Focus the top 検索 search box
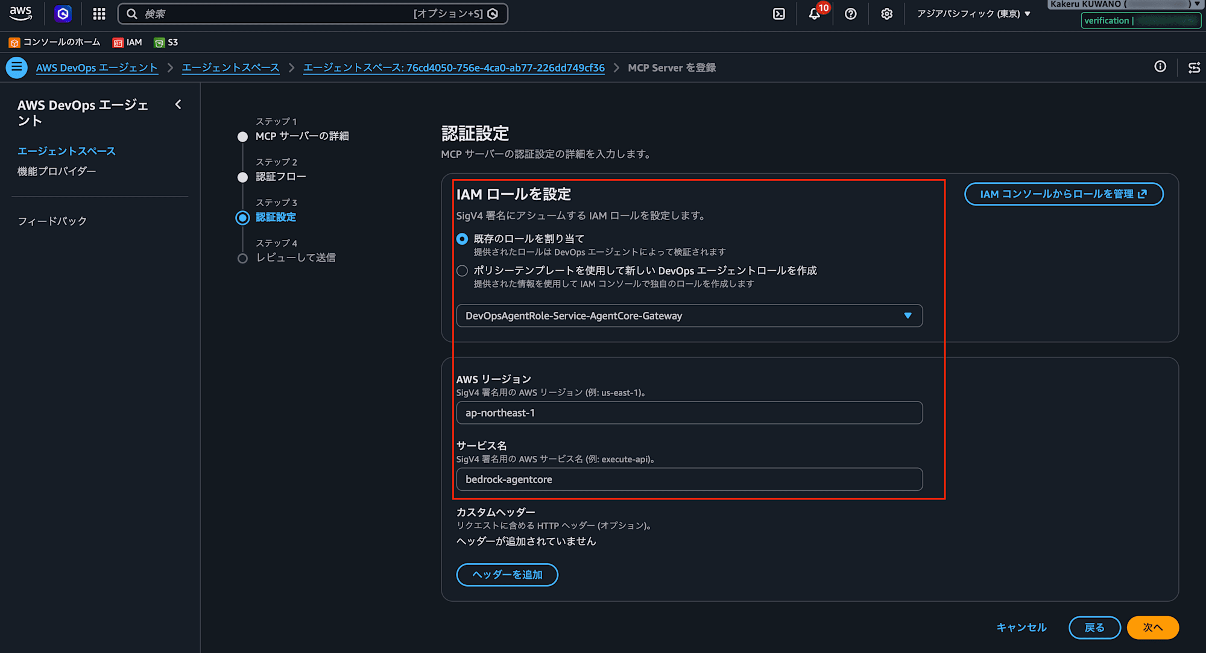The width and height of the screenshot is (1206, 653). pos(313,14)
